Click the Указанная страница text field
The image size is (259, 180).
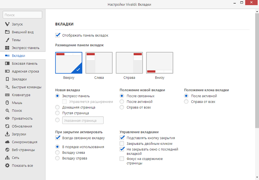[83, 120]
